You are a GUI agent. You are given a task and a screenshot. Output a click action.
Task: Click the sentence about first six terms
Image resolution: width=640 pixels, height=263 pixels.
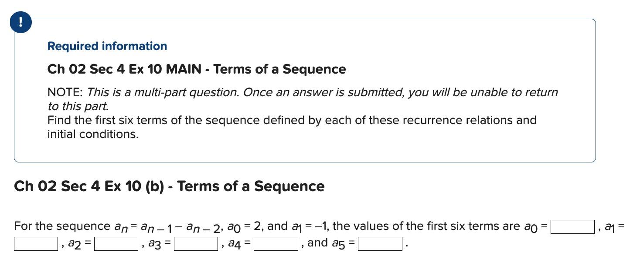coord(291,120)
